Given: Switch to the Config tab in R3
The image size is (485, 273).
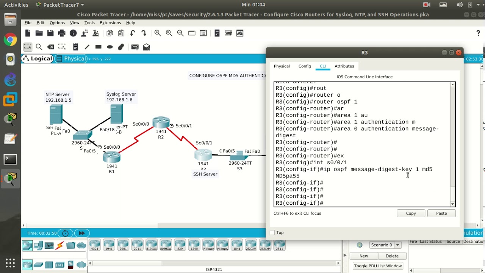Looking at the screenshot, I should point(305,66).
